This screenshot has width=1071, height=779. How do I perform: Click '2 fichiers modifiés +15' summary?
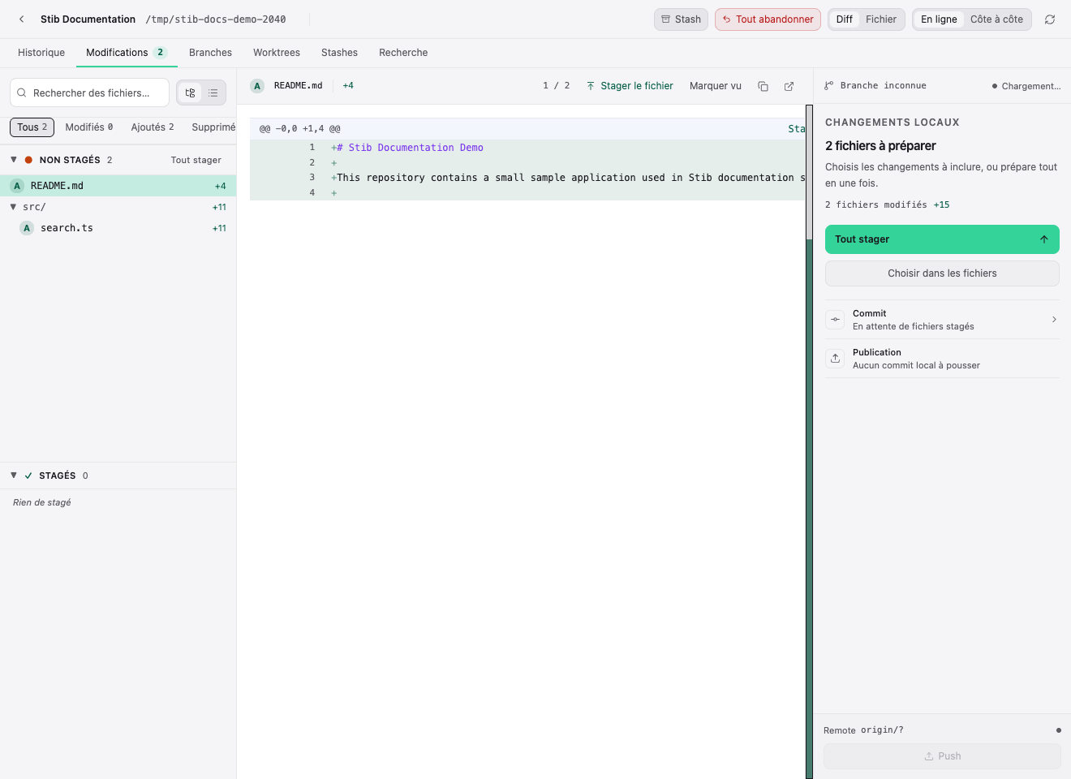click(x=888, y=205)
